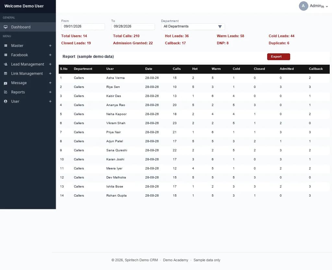Click Demo Academy in the footer
This screenshot has width=332, height=270.
click(x=175, y=260)
